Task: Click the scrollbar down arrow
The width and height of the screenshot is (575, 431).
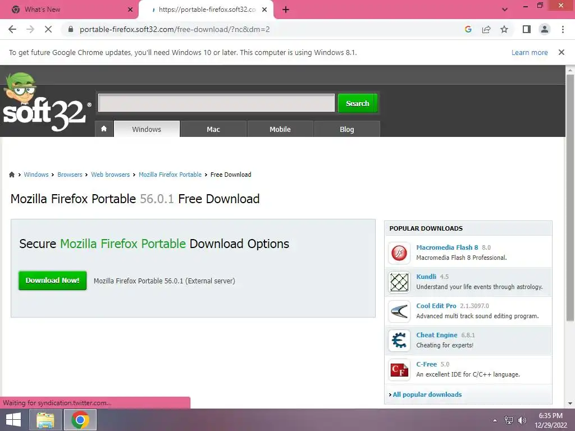Action: click(x=570, y=403)
